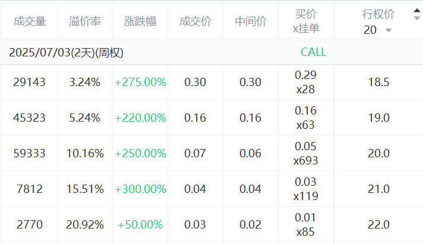Select the 20.0 strike price row
The image size is (423, 244).
[x=211, y=153]
